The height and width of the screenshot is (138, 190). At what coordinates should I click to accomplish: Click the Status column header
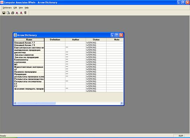[x=96, y=40]
